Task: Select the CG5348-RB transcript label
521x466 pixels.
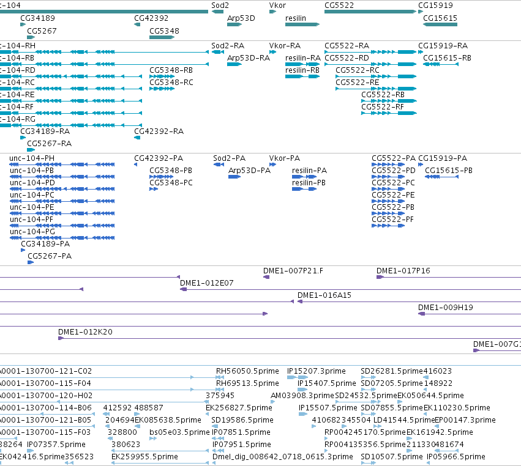Action: click(171, 70)
